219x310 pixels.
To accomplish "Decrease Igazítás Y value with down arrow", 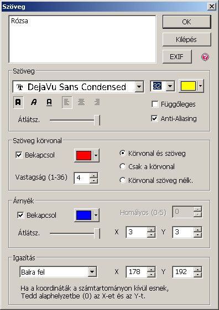I will (x=198, y=275).
